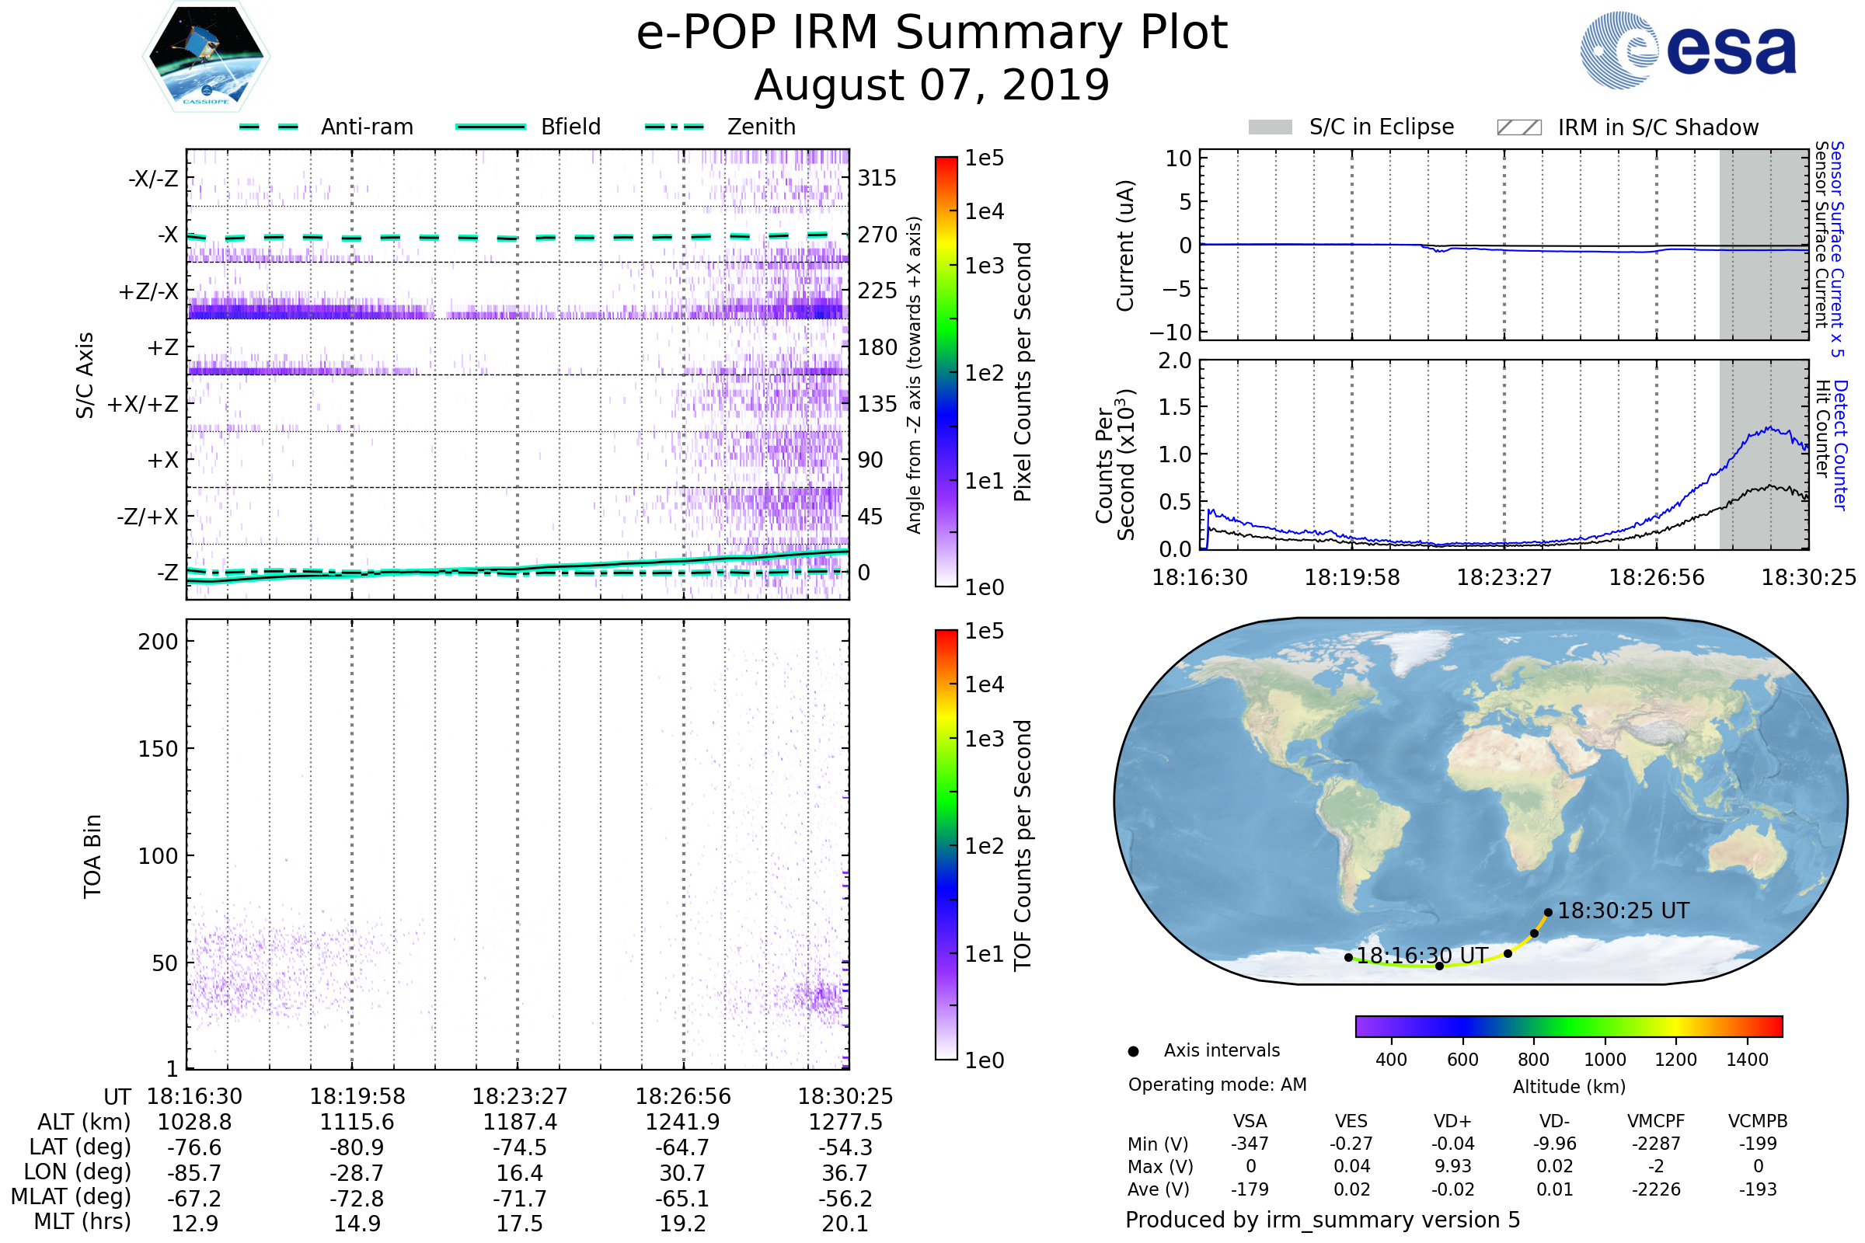Click the 18:30:25 UT label on map
1865x1243 pixels.
(x=1623, y=910)
